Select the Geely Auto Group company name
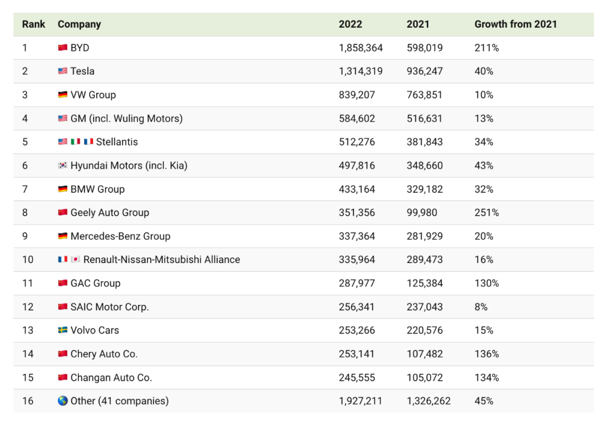This screenshot has width=601, height=422. point(110,212)
